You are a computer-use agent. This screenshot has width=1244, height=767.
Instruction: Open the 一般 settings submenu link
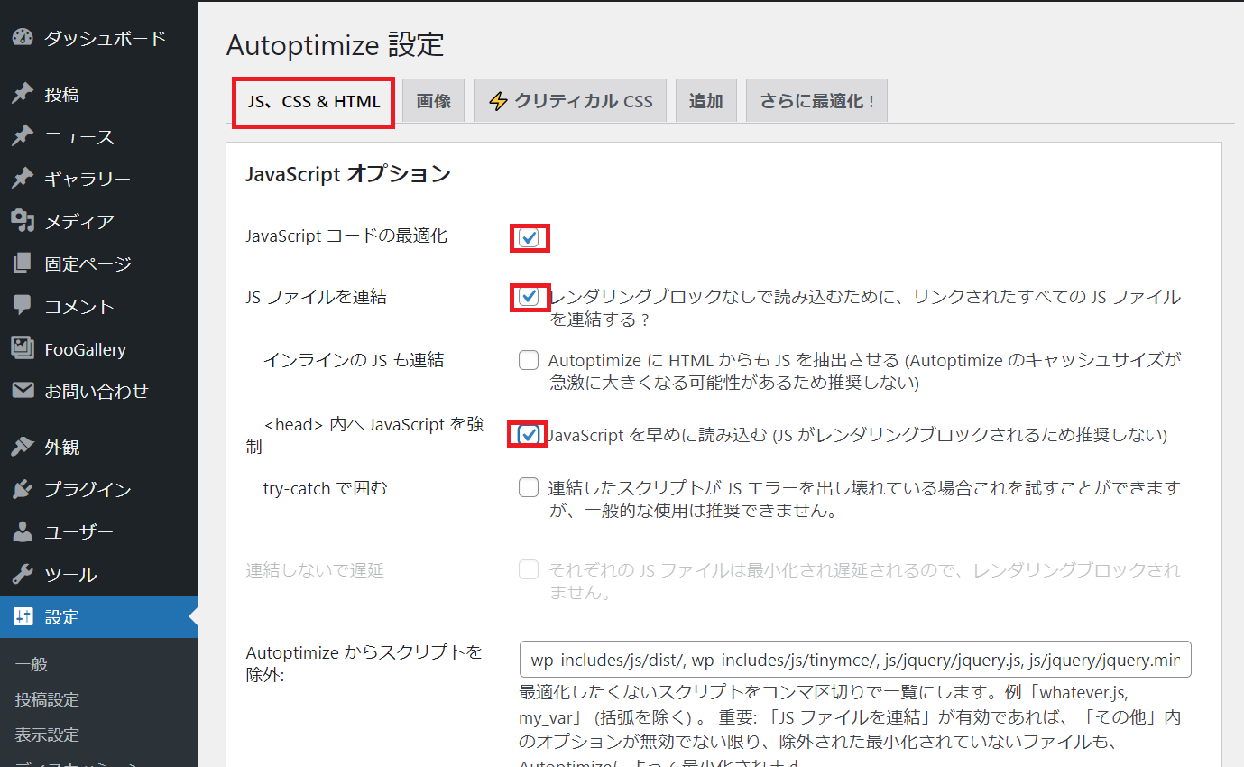click(x=32, y=665)
